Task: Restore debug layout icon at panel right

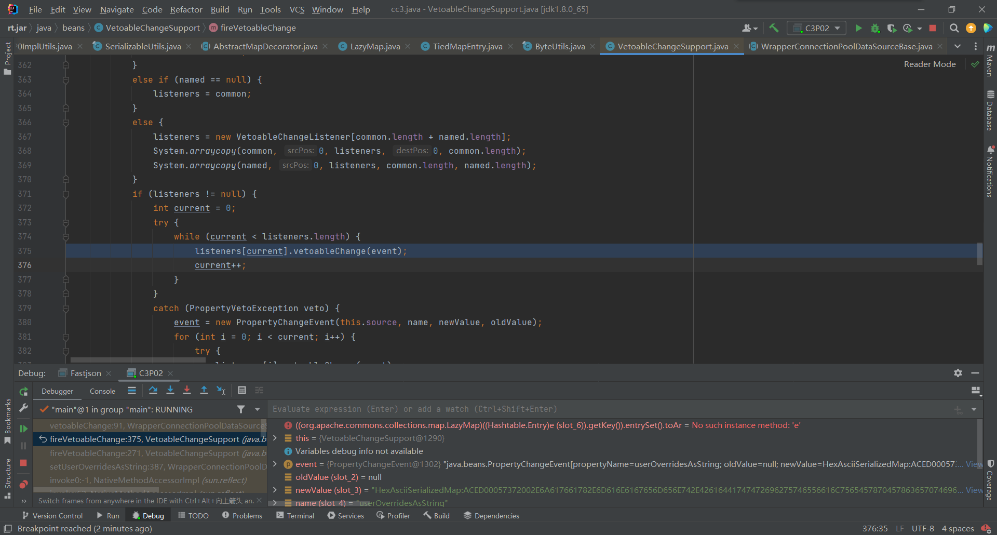Action: coord(976,391)
